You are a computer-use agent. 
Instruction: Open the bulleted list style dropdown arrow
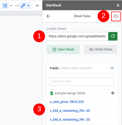point(11,6)
